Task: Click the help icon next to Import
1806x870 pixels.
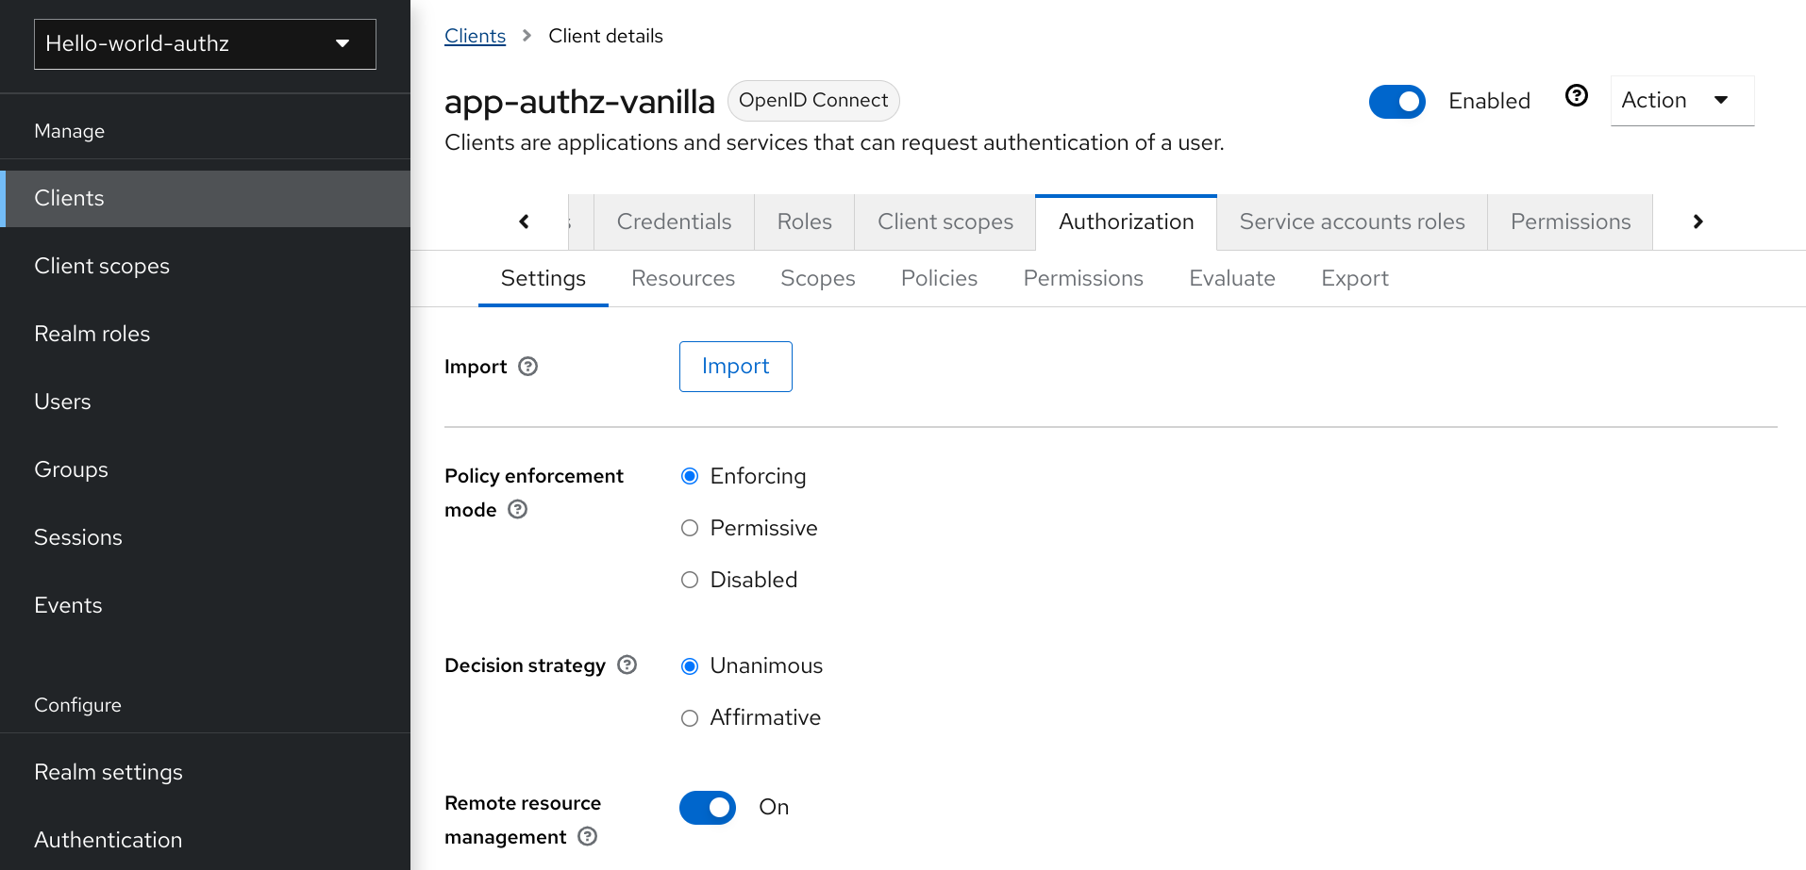Action: (528, 366)
